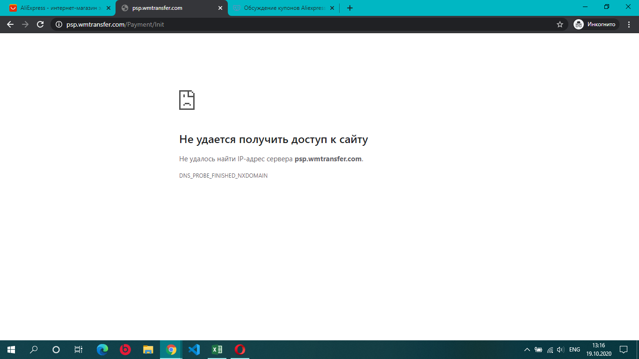Click the browser forward arrow
The width and height of the screenshot is (639, 359).
pos(25,24)
